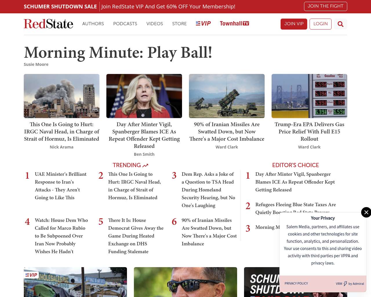Open the Morning Minute: Play Ball! headline
Screen dimensions: 371x297
pyautogui.click(x=118, y=52)
